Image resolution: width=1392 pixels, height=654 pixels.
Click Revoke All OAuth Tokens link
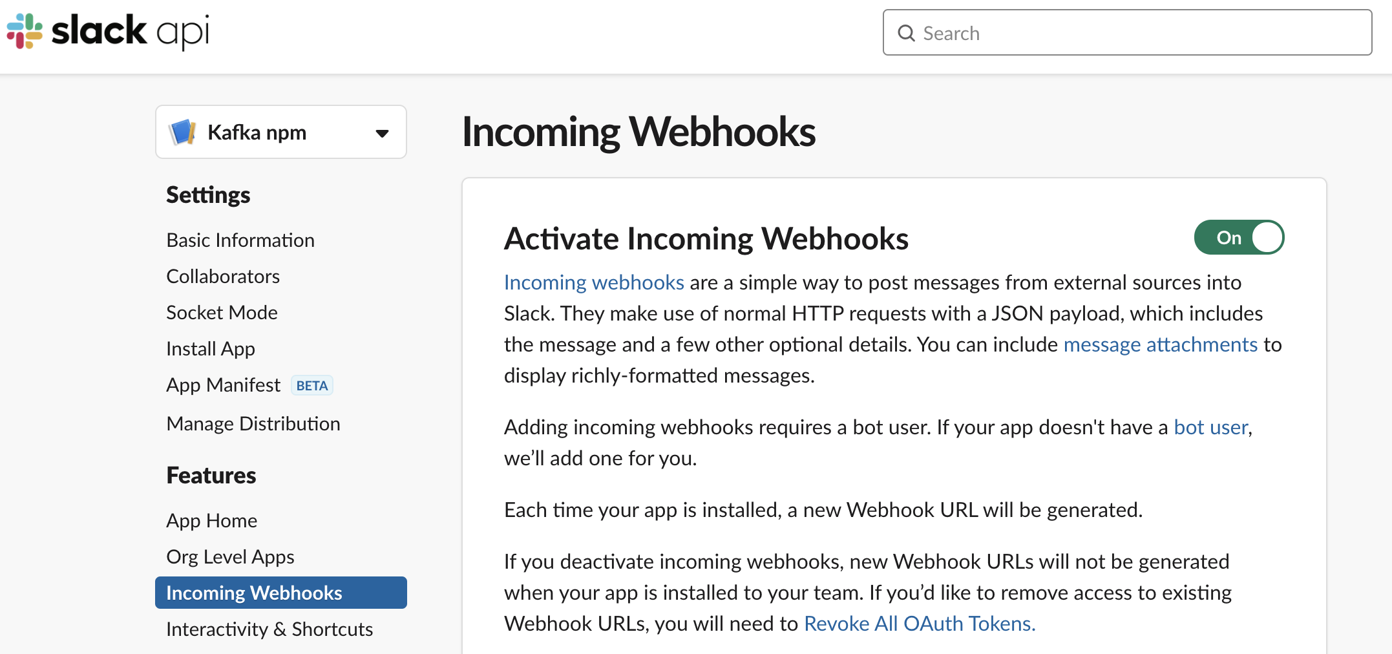(920, 624)
